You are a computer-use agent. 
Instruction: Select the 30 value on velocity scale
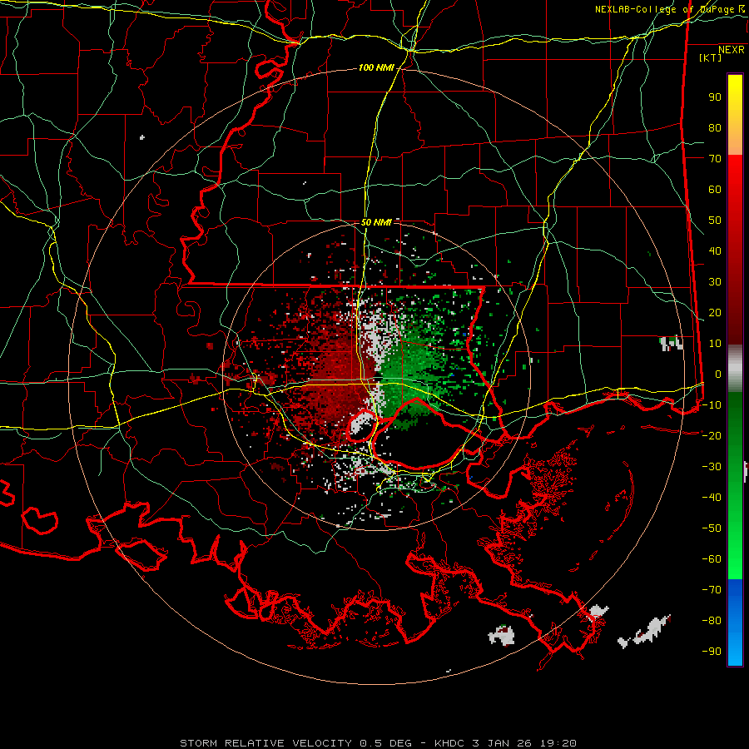click(x=715, y=282)
